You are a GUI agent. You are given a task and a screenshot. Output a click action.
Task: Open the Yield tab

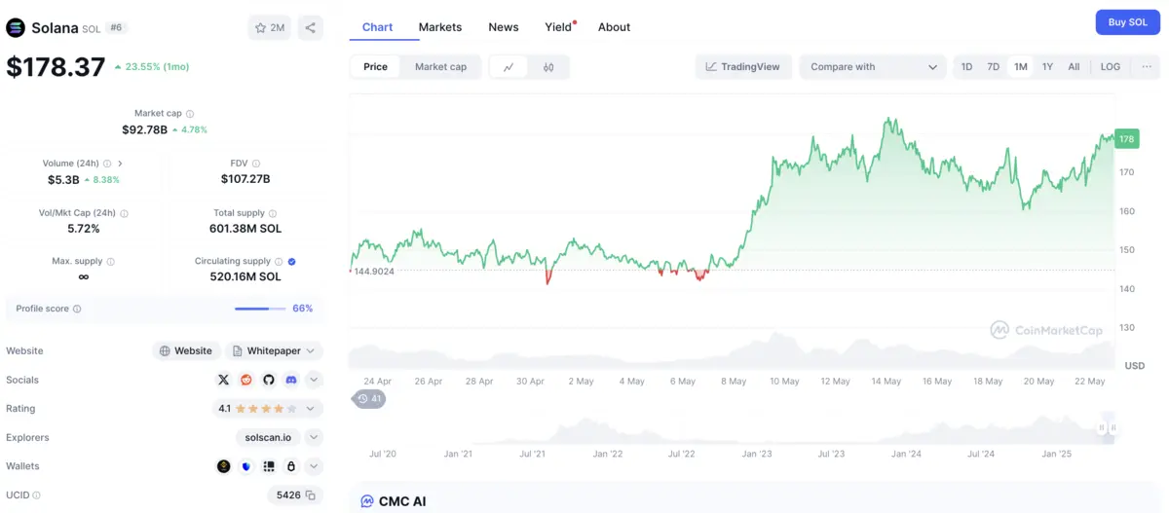[x=559, y=27]
